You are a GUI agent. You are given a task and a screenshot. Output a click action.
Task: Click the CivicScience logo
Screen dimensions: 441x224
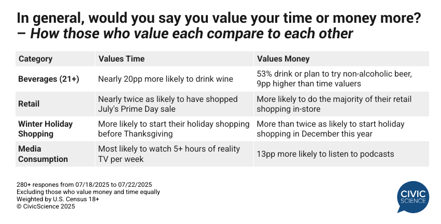tap(413, 196)
